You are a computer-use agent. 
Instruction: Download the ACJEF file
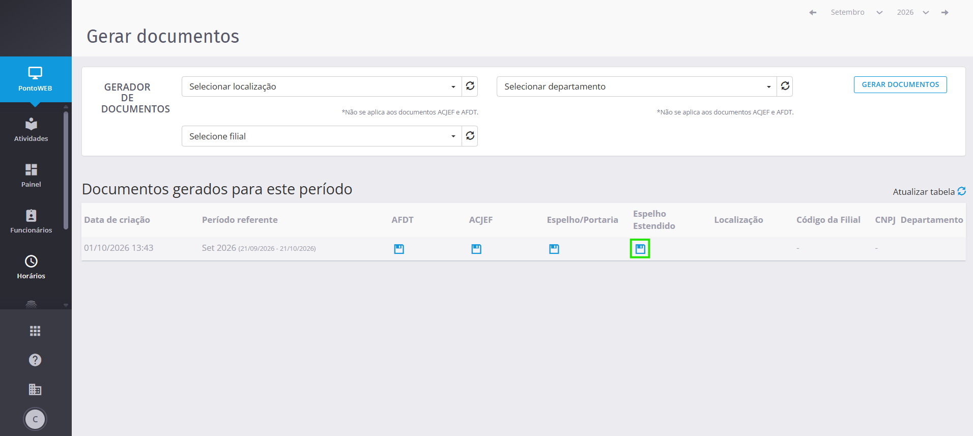pyautogui.click(x=476, y=249)
